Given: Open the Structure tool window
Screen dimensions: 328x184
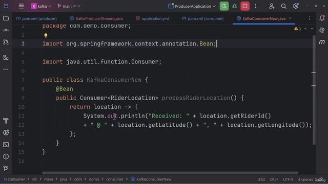Looking at the screenshot, I should pos(6,57).
